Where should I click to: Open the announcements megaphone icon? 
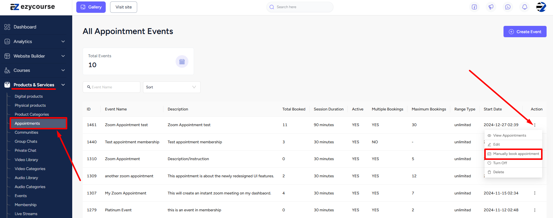[491, 7]
